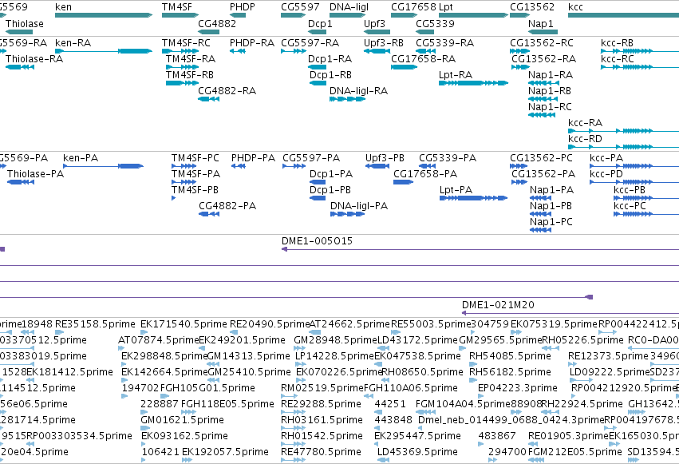
Task: Select the CG4882-RA transcript
Action: pos(209,99)
